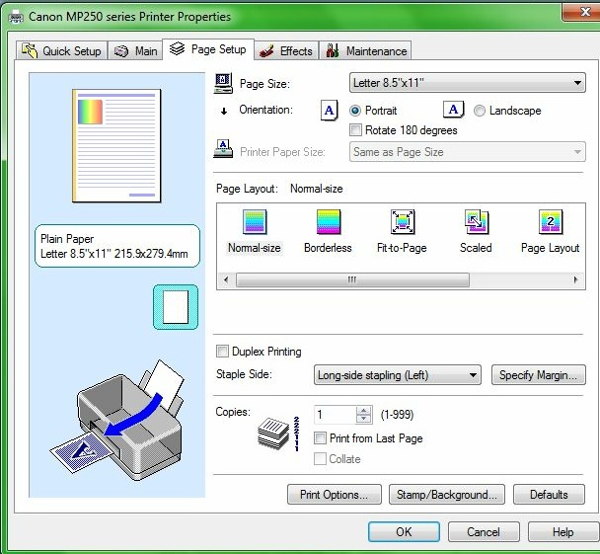
Task: Click the Page Setup tab
Action: coord(208,49)
